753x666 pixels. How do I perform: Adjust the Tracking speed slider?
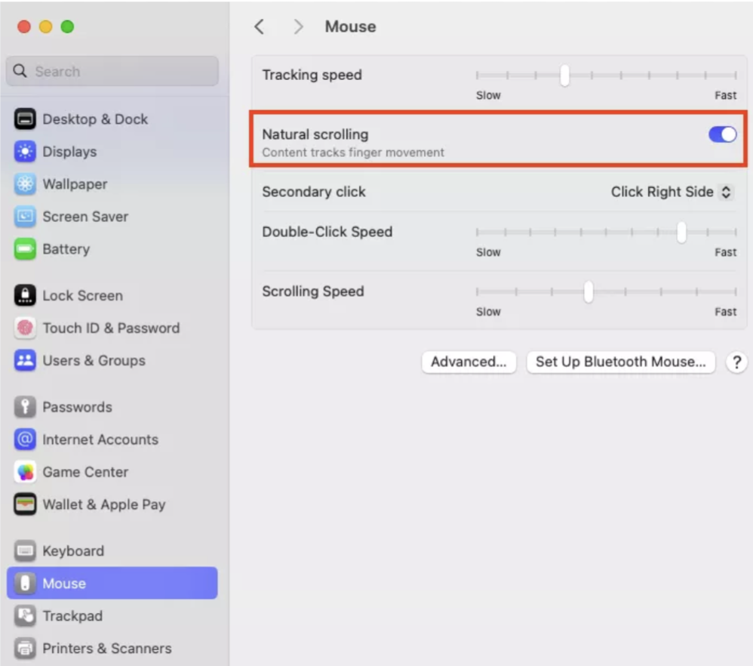[x=564, y=76]
